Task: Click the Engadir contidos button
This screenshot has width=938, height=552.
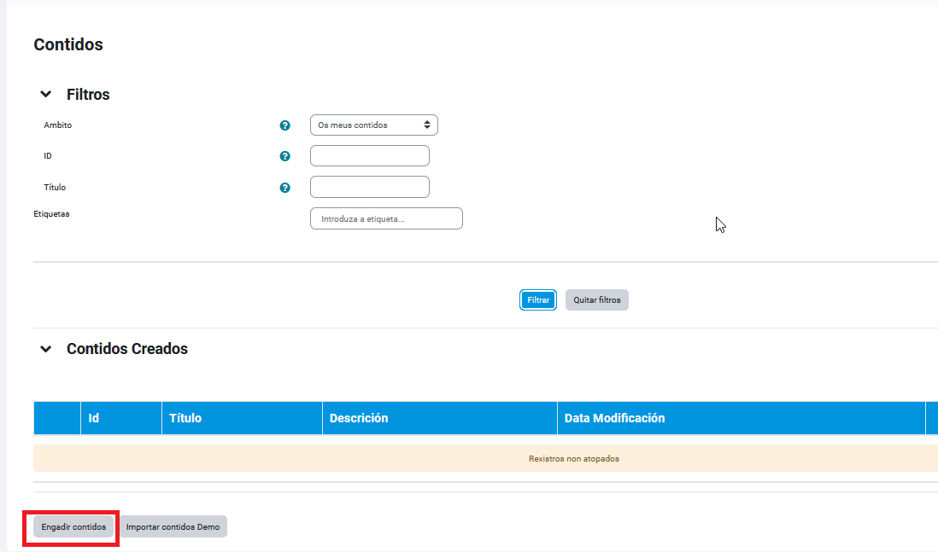Action: pyautogui.click(x=73, y=527)
